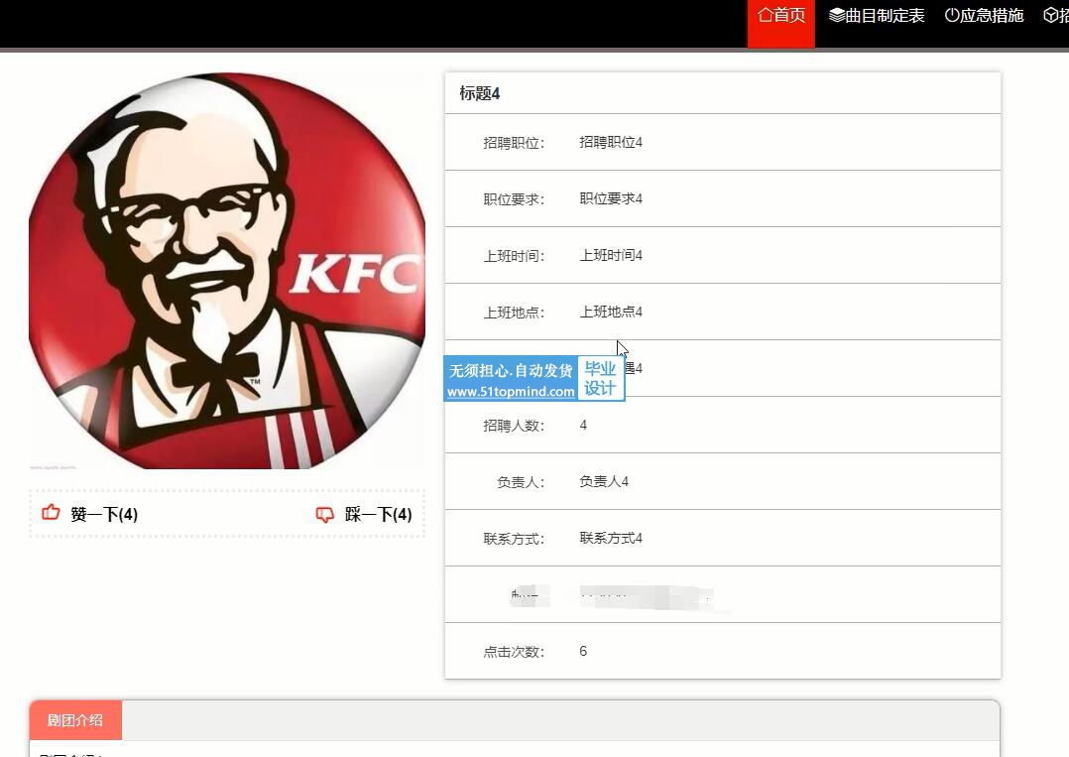Click the 招聘职位4 value
Screen dimensions: 1069x757
[611, 142]
